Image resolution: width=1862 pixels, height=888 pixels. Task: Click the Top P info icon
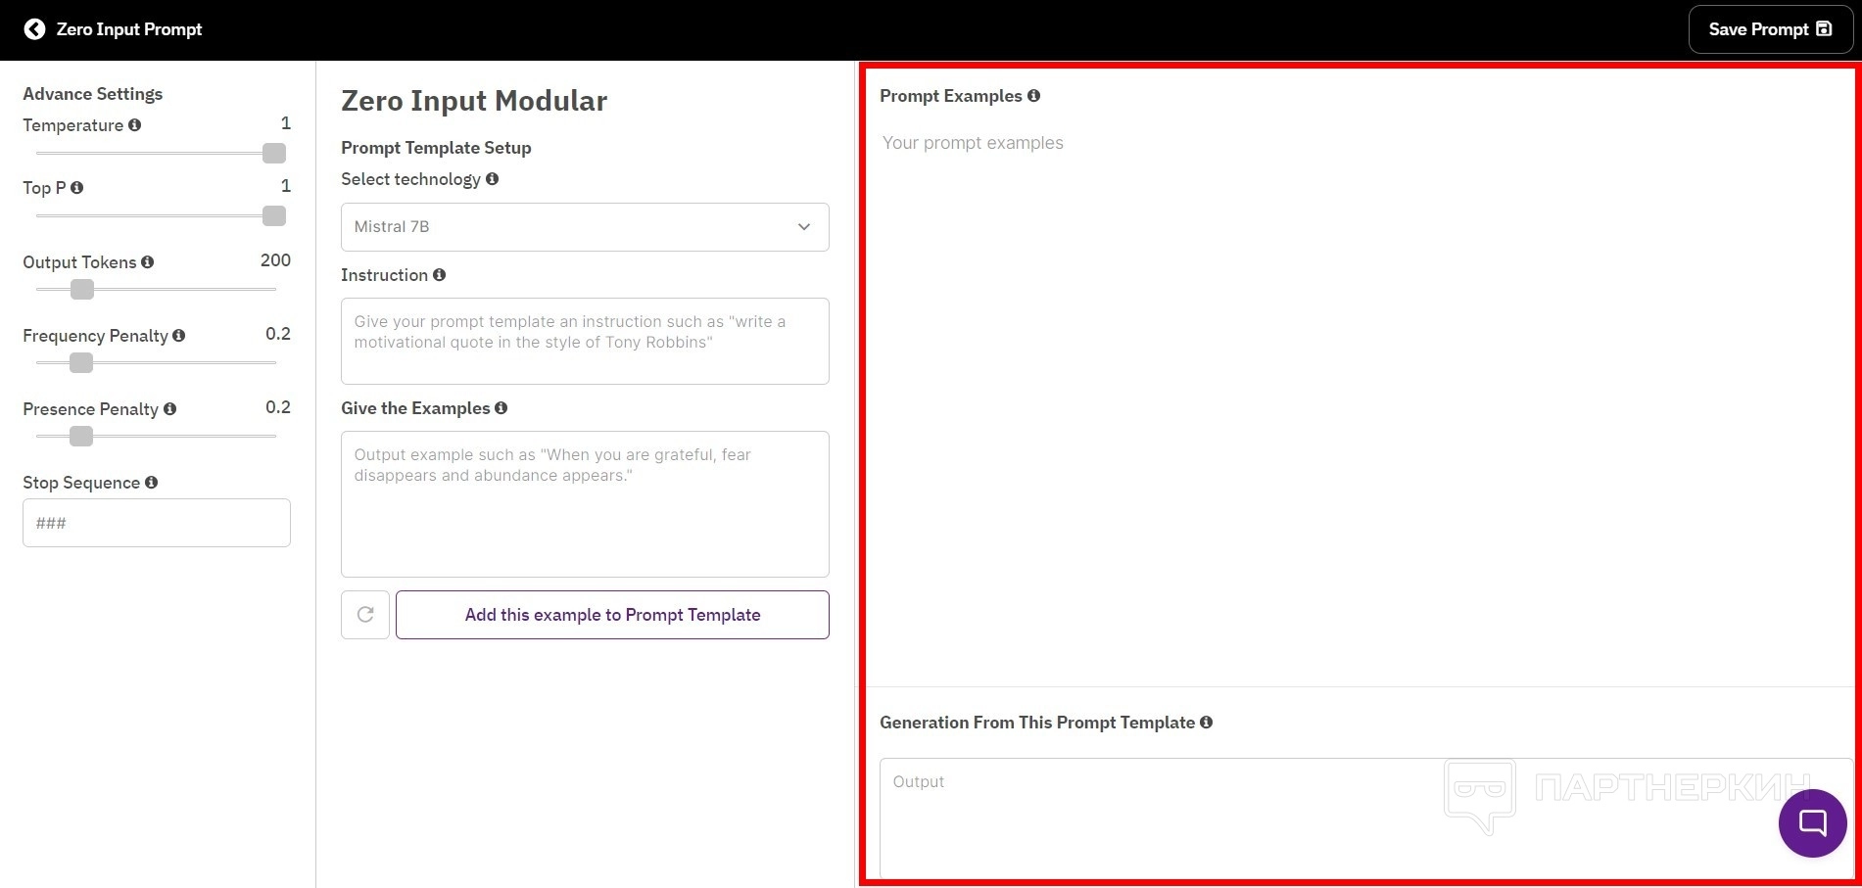[77, 188]
